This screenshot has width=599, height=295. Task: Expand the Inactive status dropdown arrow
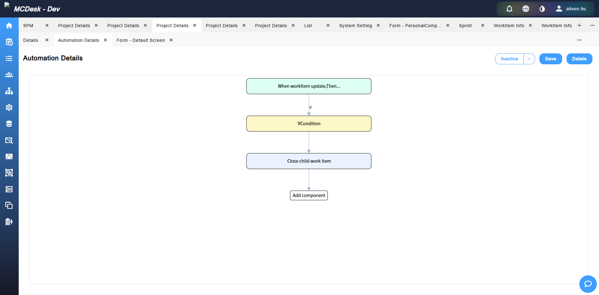(x=529, y=59)
